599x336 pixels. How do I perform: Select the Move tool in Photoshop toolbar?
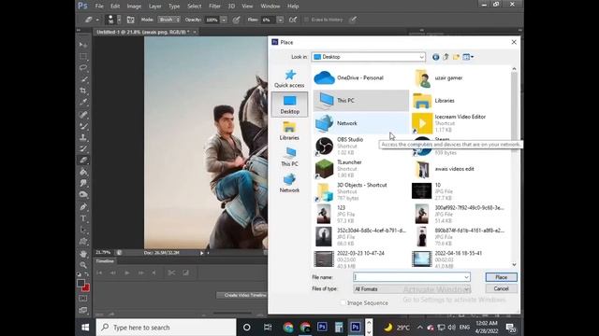pos(83,45)
